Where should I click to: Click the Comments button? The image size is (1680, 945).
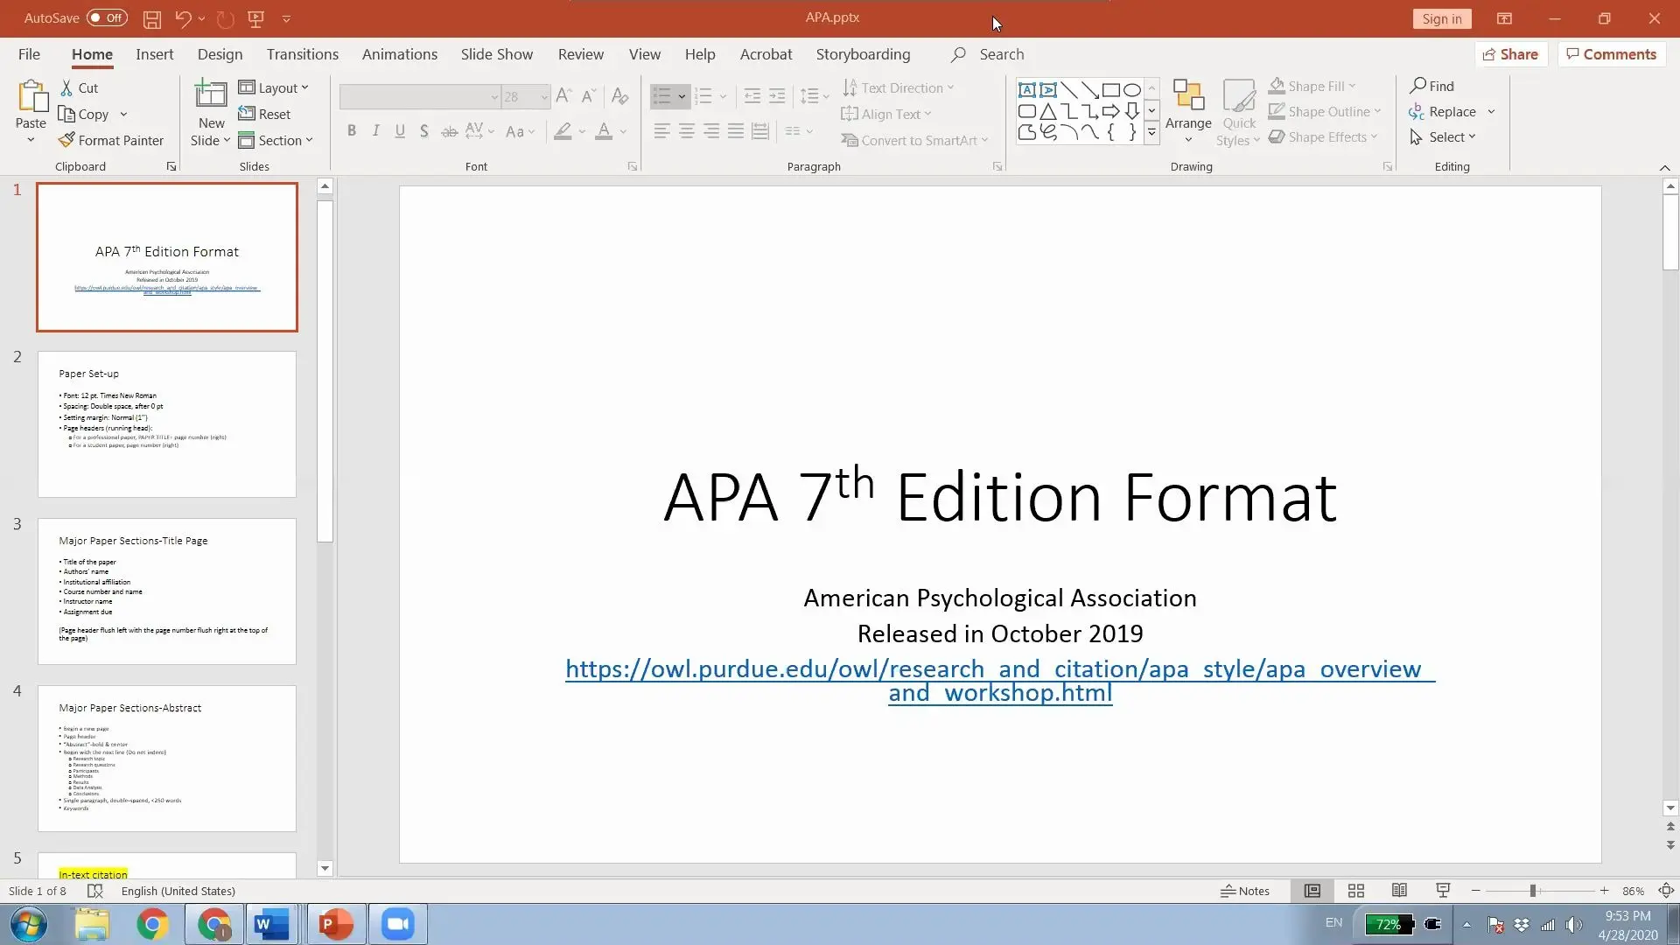(1611, 54)
